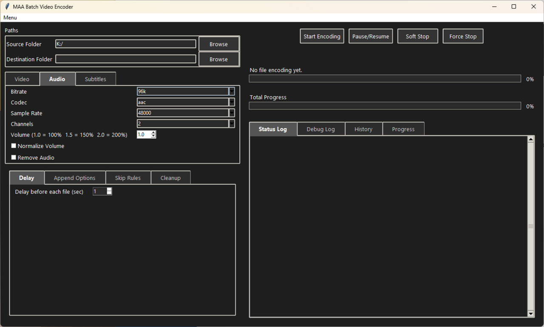Image resolution: width=544 pixels, height=327 pixels.
Task: Click the Bitrate 96k combo field
Action: click(x=183, y=91)
